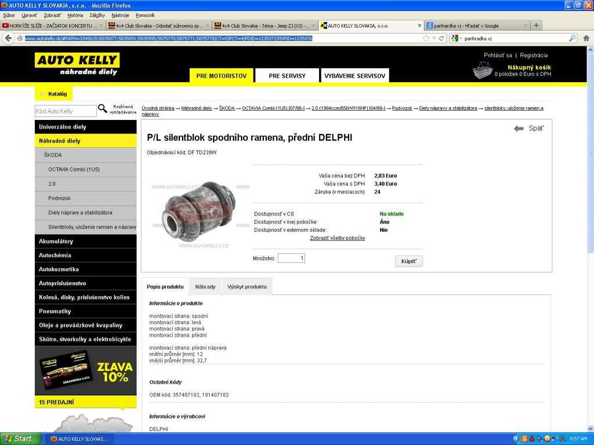
Task: Select Diely nápravy a stabilizátora sidebar item
Action: [x=86, y=213]
